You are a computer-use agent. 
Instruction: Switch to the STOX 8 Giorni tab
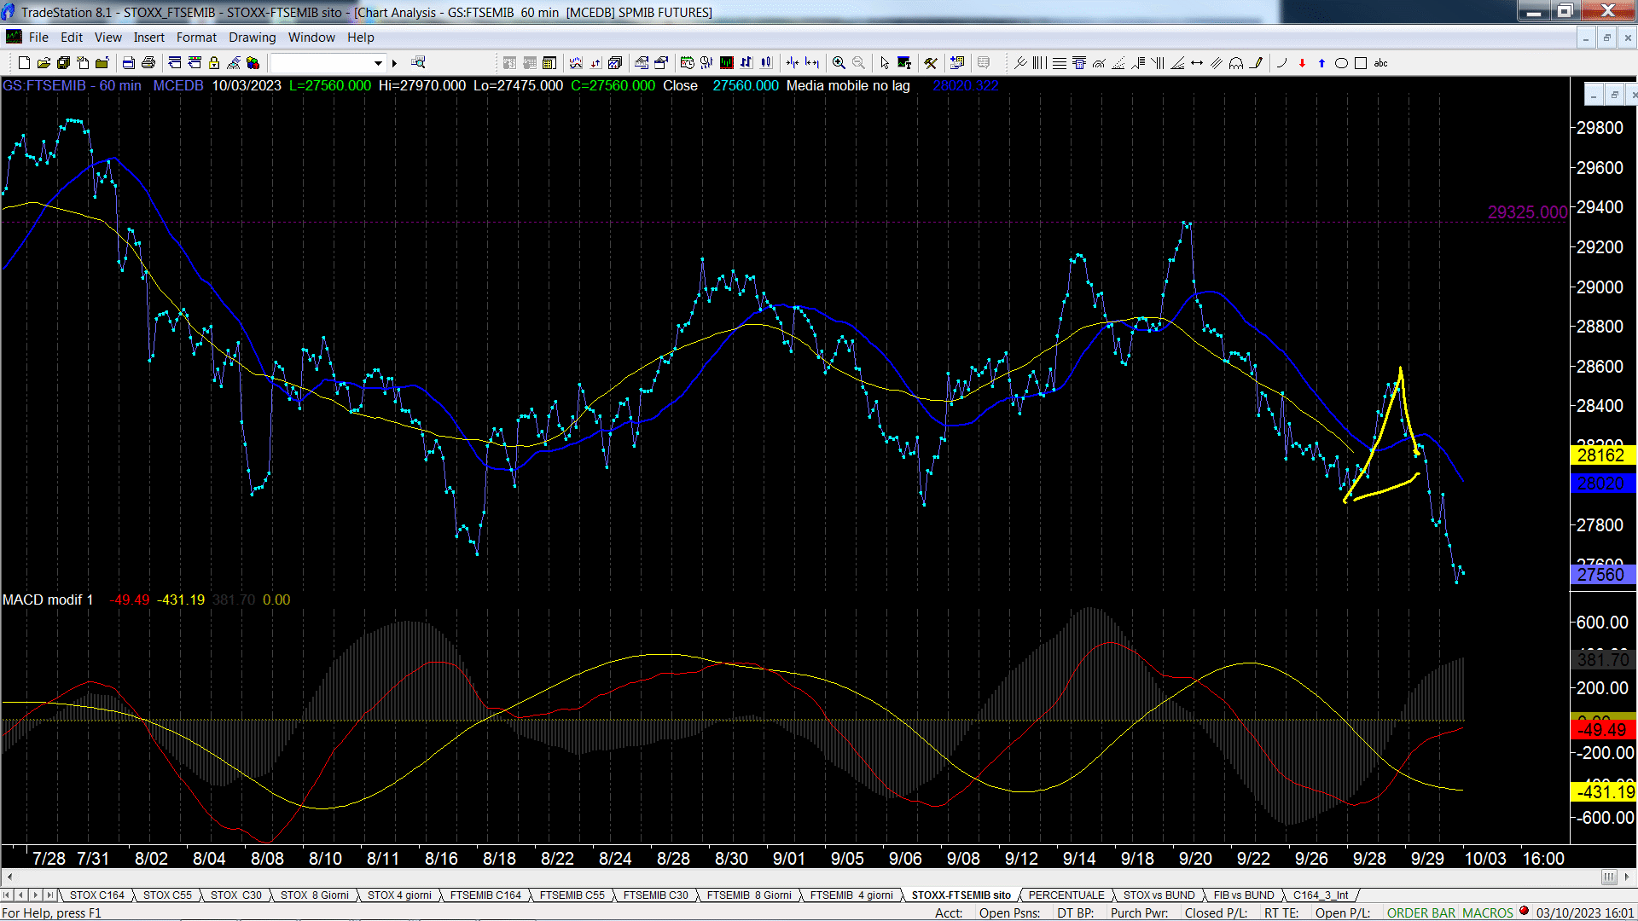pyautogui.click(x=315, y=895)
